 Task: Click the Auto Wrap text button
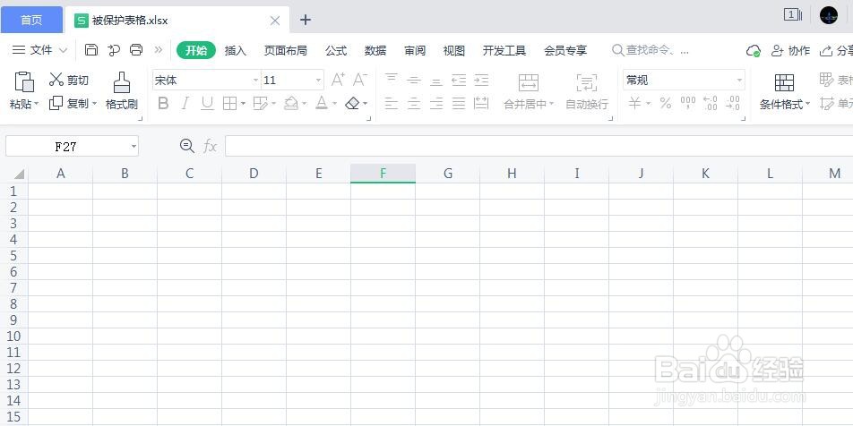coord(586,91)
